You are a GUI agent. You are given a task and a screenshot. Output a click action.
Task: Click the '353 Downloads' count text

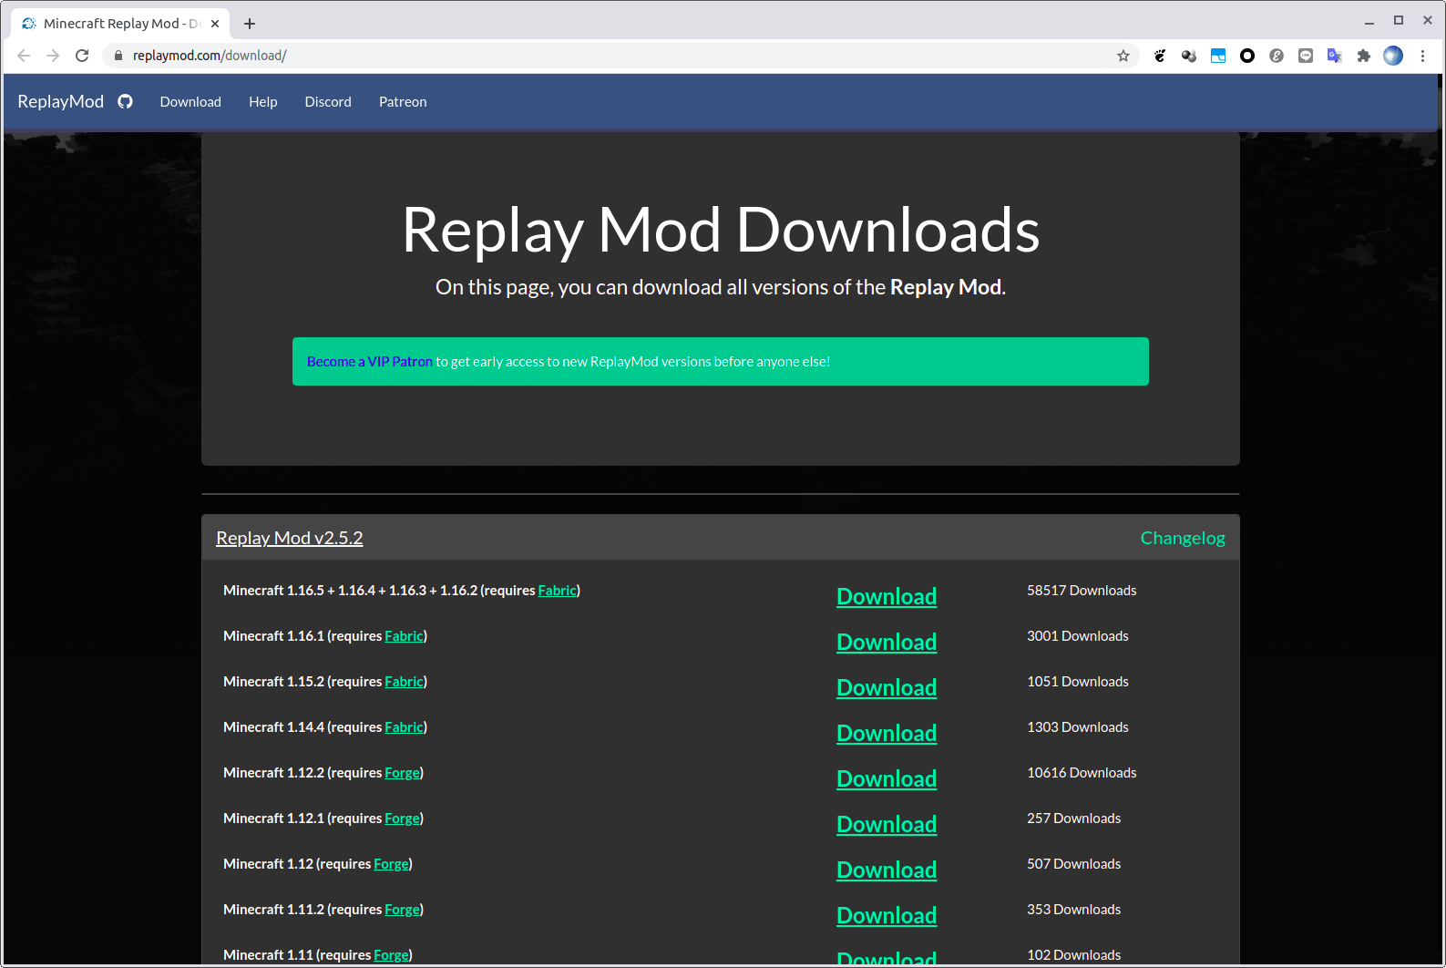tap(1074, 910)
